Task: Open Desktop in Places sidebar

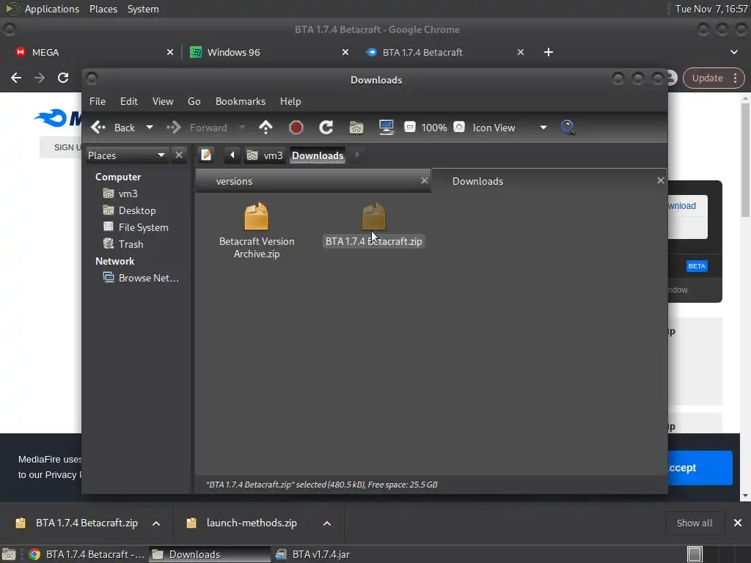Action: click(x=137, y=210)
